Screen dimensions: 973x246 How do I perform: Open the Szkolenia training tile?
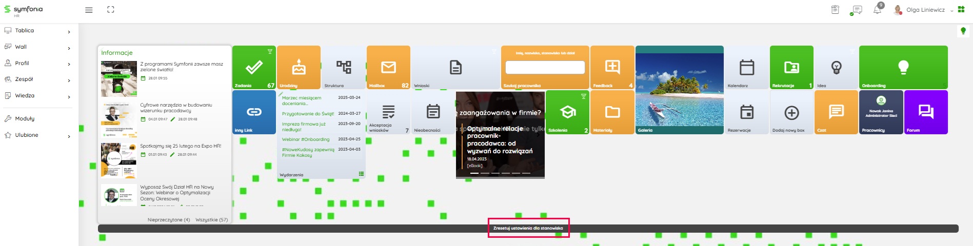567,112
